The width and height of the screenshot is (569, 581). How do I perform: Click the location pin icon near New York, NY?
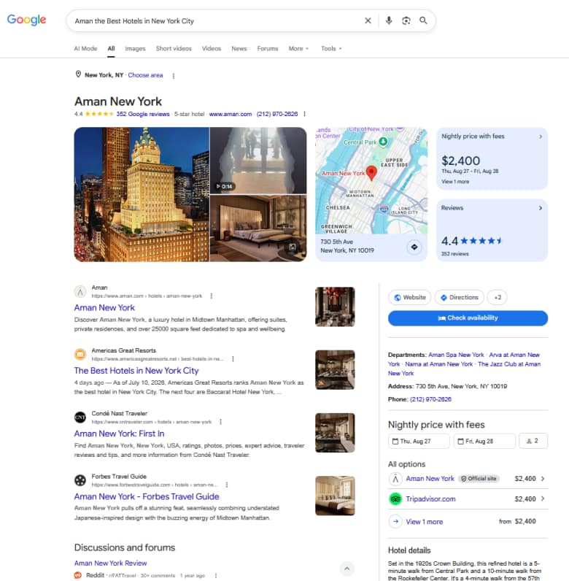pyautogui.click(x=78, y=74)
